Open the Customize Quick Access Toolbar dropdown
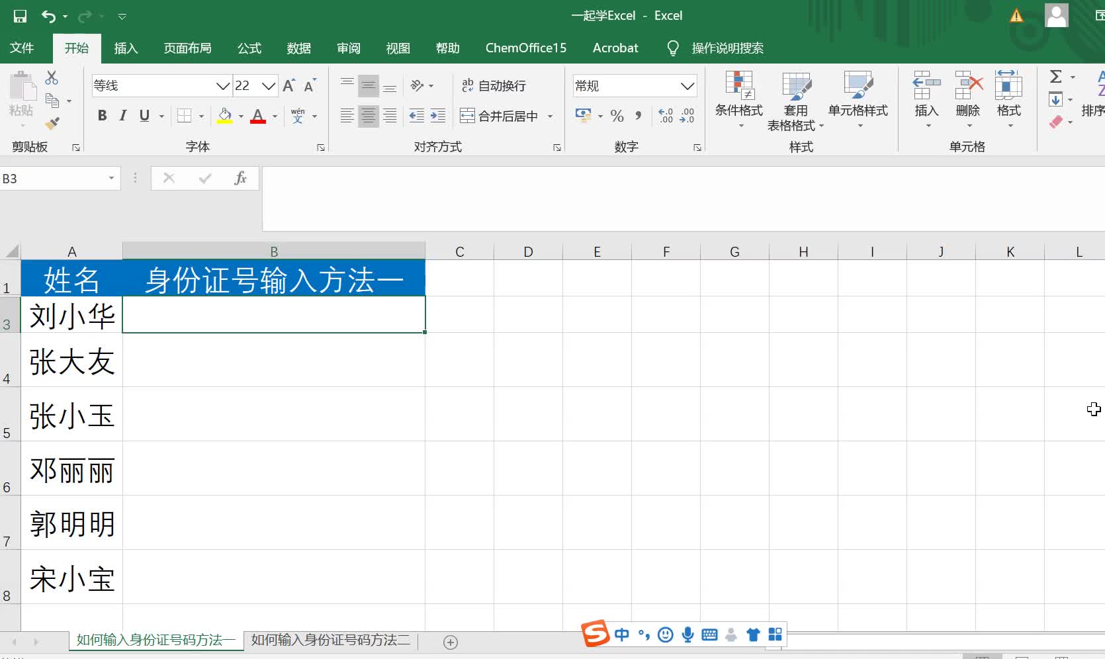This screenshot has width=1105, height=659. (x=122, y=16)
